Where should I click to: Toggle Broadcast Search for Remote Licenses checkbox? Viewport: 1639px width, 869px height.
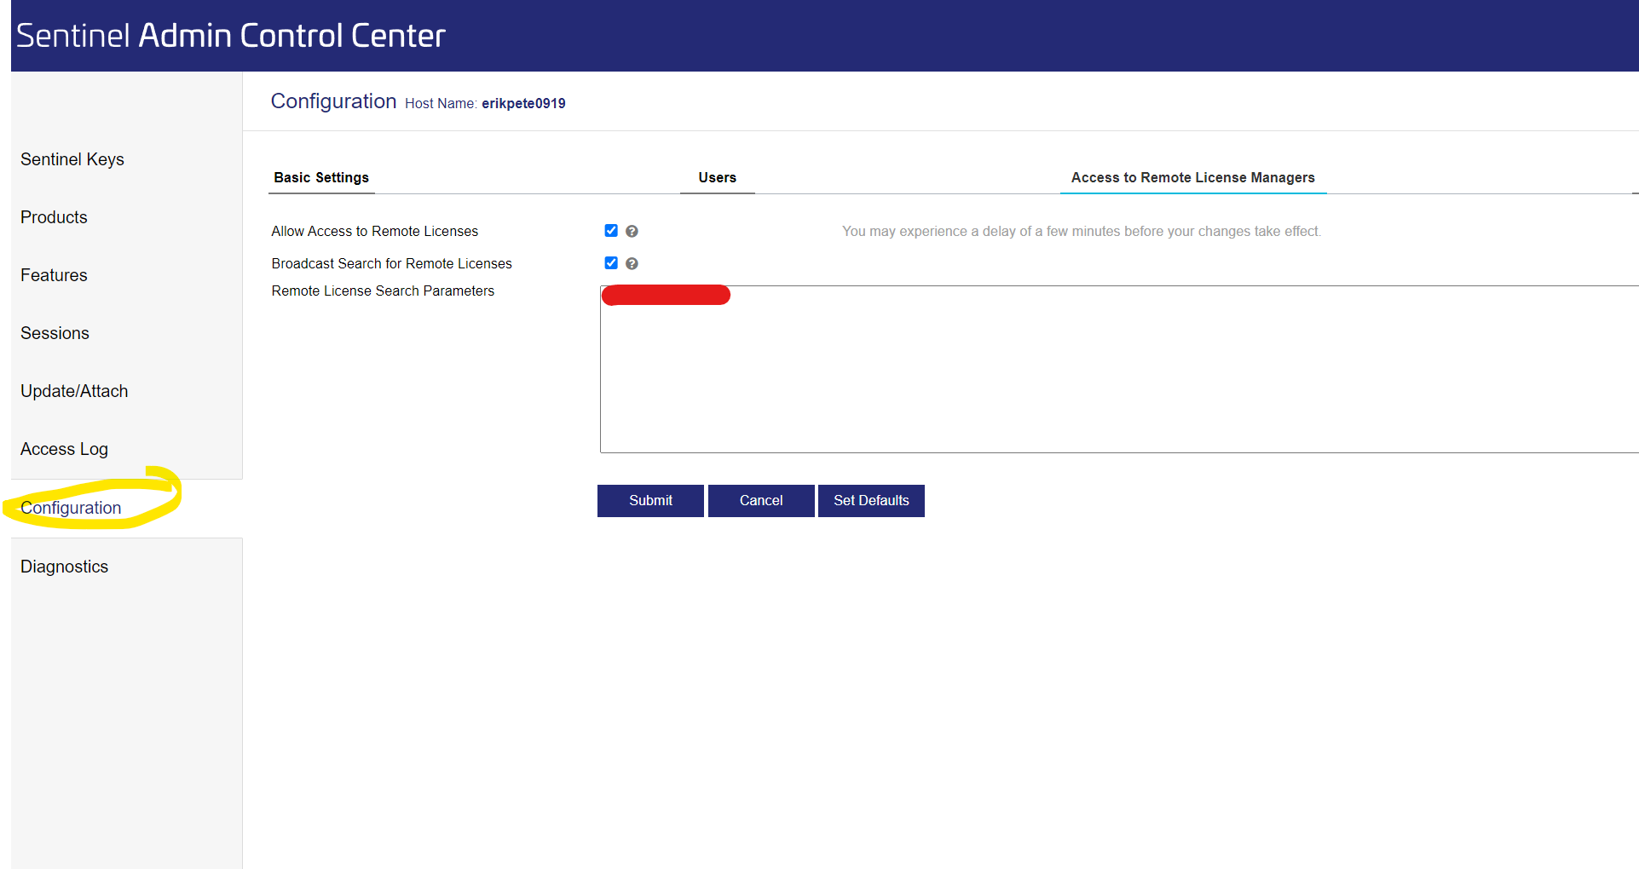click(x=611, y=263)
